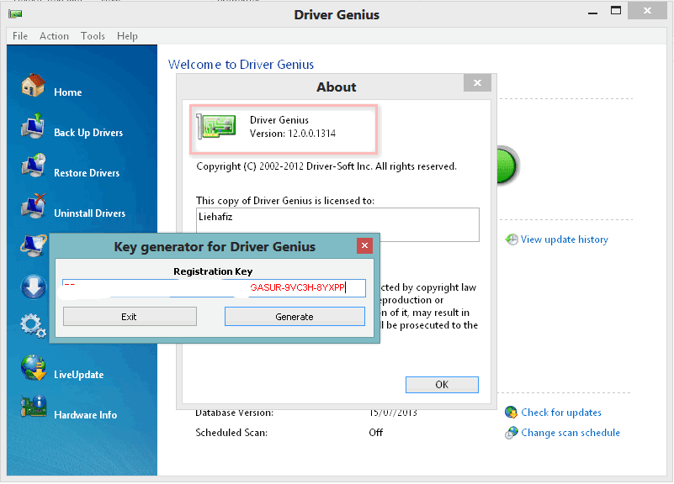Screen dimensions: 674x484
Task: Click the Restore Drivers icon
Action: pyautogui.click(x=33, y=166)
